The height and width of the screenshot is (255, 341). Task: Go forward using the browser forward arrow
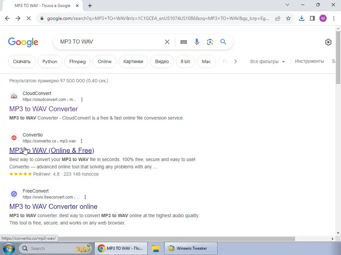(18, 19)
